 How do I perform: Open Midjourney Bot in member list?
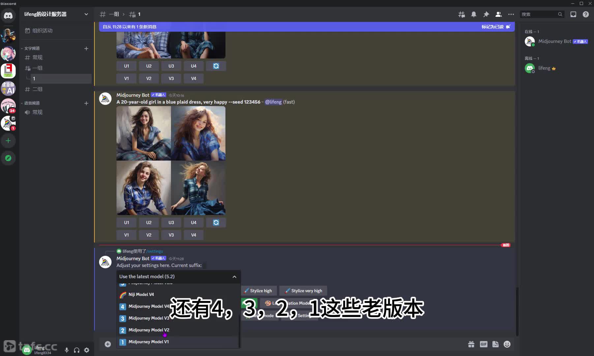(x=556, y=42)
